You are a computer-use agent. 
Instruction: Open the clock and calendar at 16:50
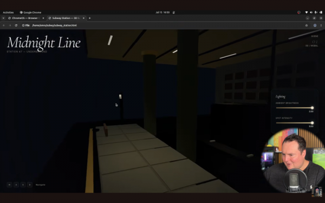tap(162, 12)
